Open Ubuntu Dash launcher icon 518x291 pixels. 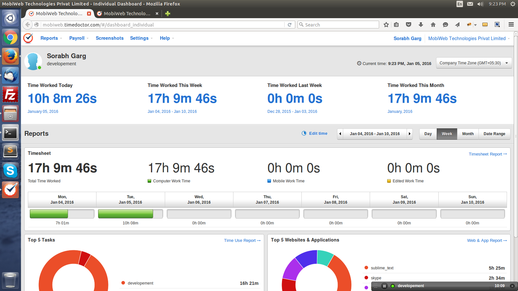[x=10, y=18]
